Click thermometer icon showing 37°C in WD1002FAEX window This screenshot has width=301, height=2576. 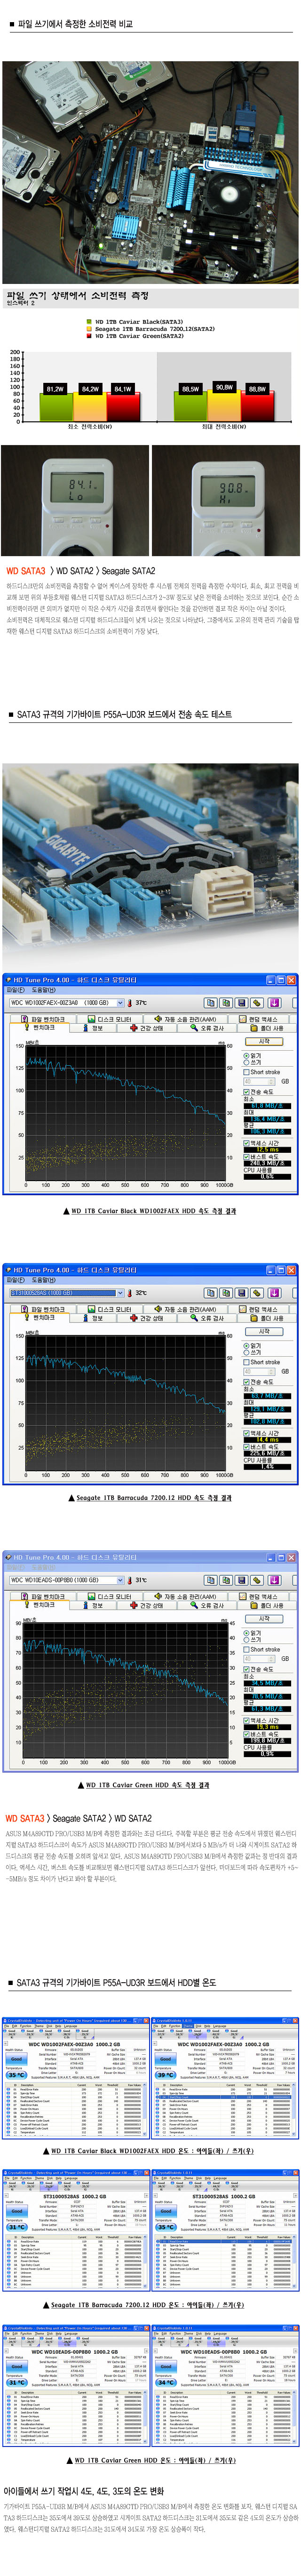130,1002
